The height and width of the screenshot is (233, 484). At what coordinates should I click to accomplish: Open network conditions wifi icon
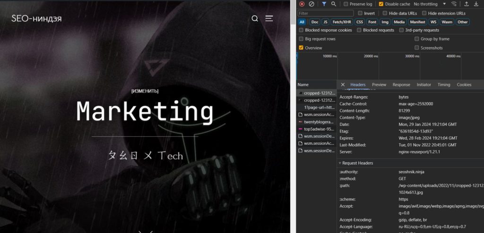coord(454,4)
